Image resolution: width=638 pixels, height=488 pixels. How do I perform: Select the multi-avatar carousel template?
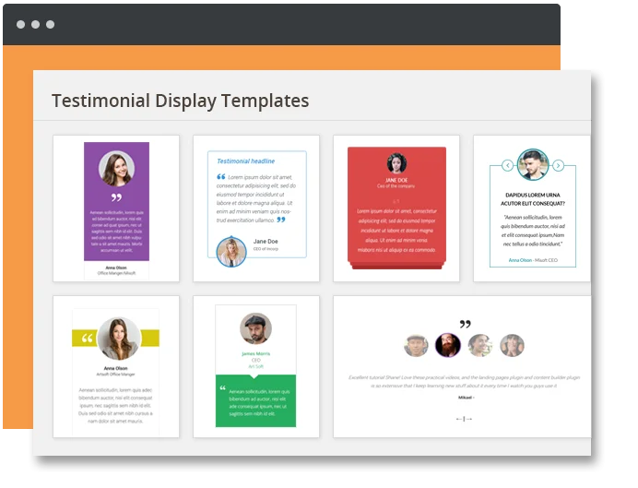[x=462, y=367]
